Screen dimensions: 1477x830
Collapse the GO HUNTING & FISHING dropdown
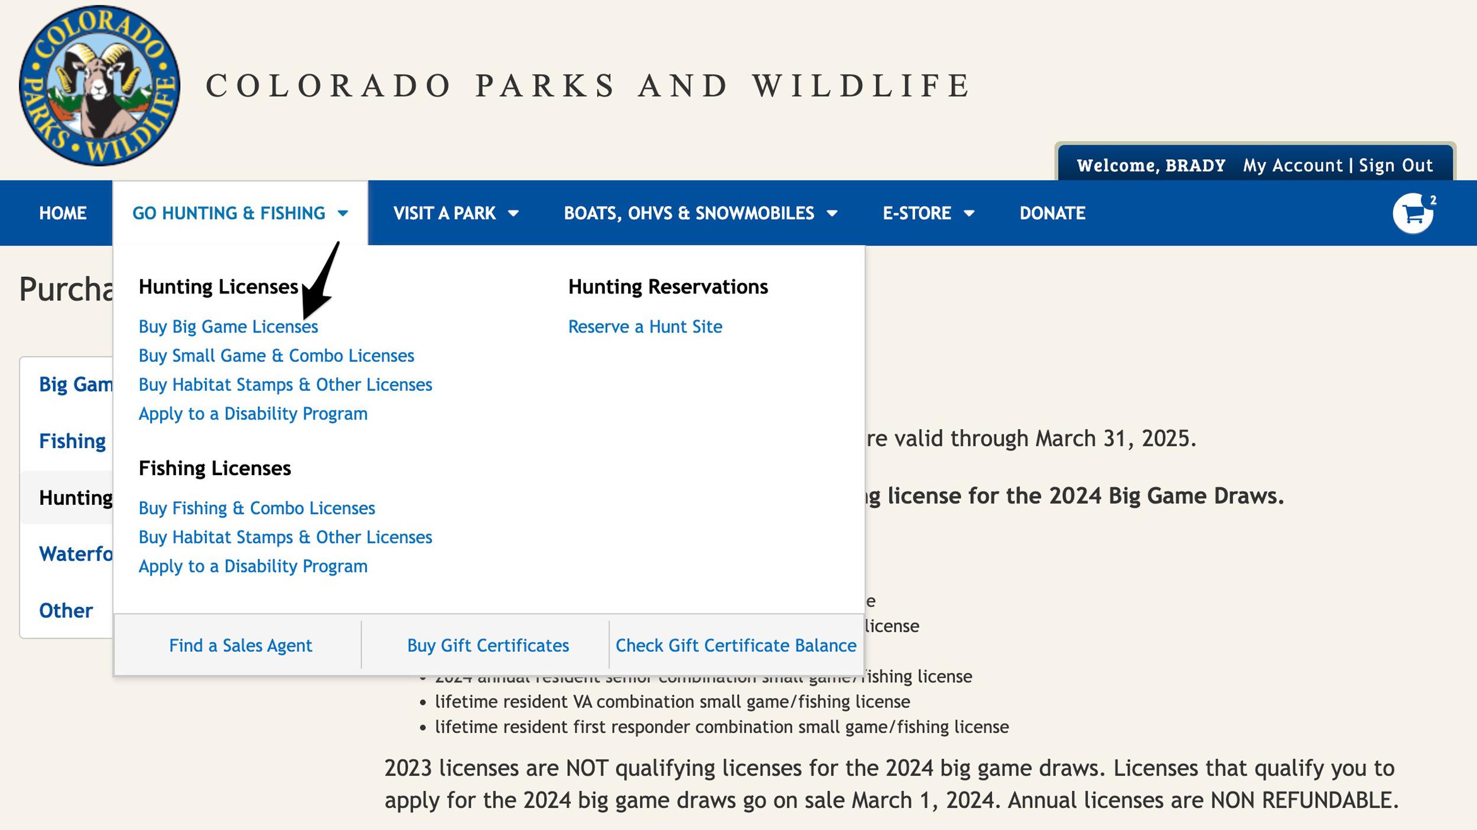[230, 213]
